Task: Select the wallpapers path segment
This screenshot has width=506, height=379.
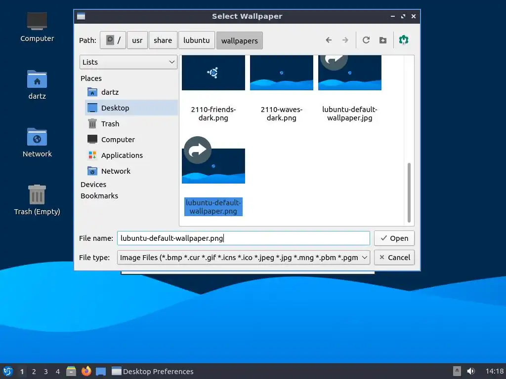Action: 240,40
